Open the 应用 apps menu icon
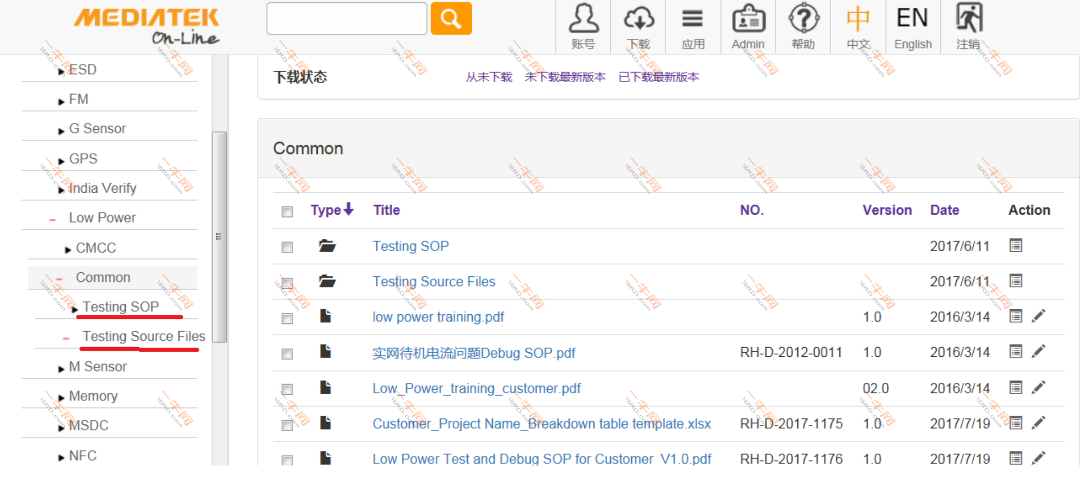 692,18
